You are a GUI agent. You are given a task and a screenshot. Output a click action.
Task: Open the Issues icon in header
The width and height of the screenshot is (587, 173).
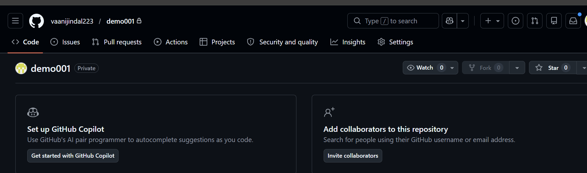point(515,21)
